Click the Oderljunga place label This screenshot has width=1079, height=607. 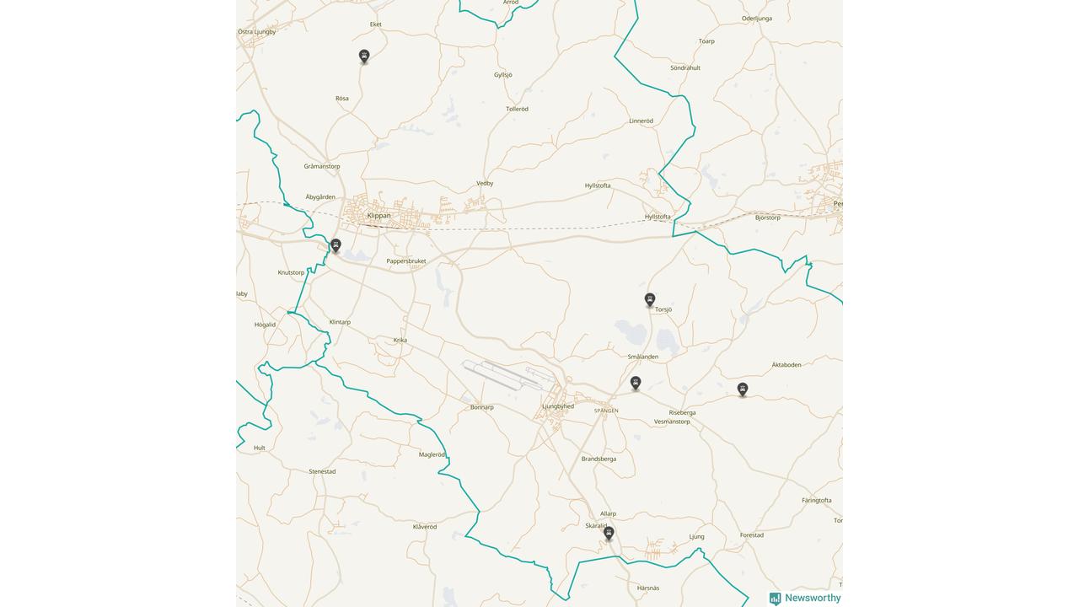pos(757,19)
